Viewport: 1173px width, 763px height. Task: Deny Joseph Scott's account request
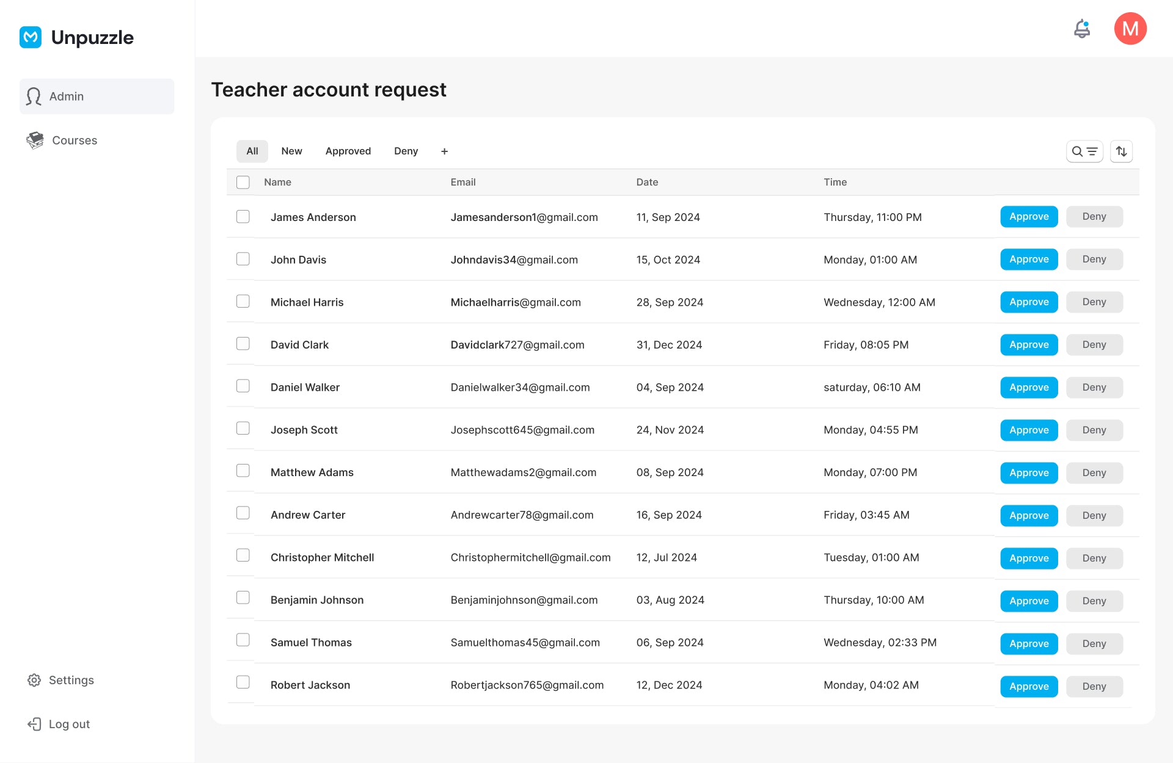pos(1094,430)
